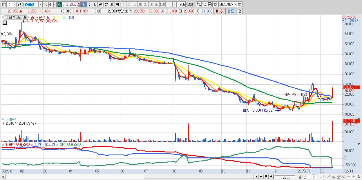This screenshot has height=180, width=362.
Task: Select period 10 tab
Action: (x=140, y=4)
